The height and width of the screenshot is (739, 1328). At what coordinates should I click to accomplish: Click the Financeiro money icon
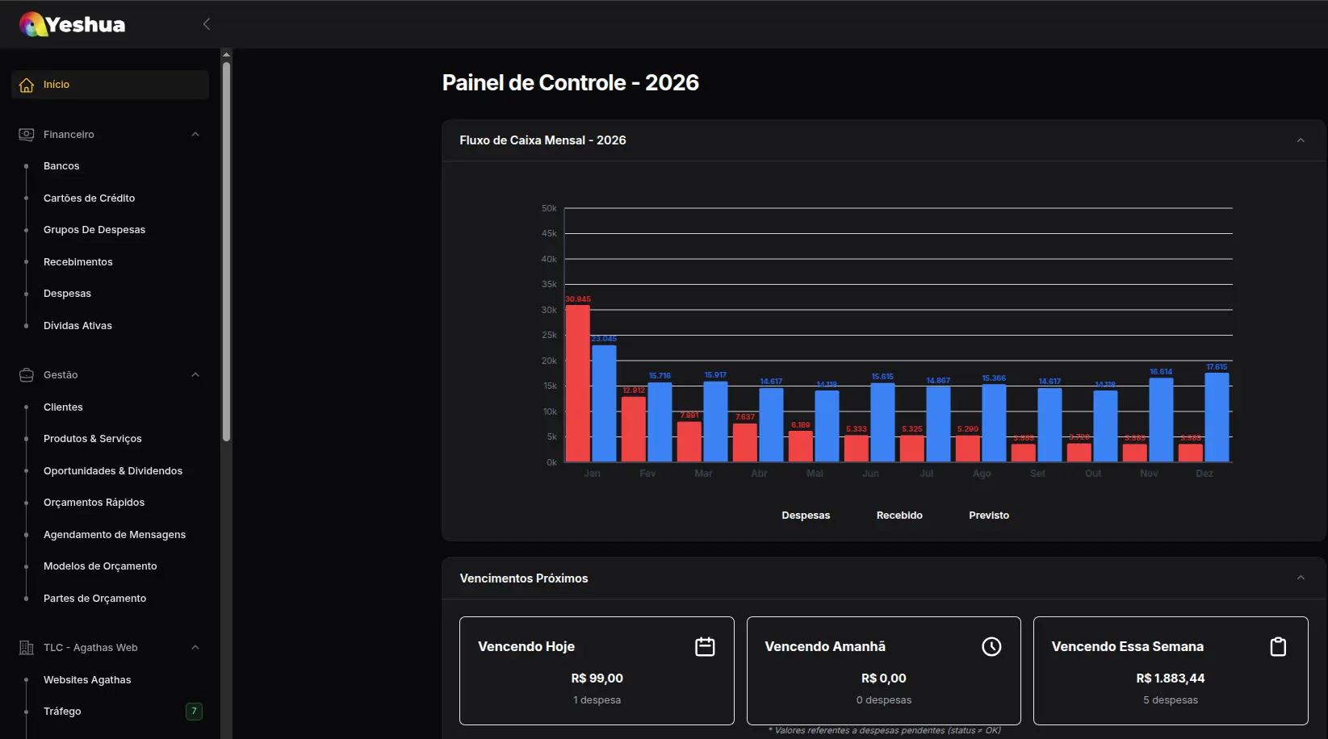[x=27, y=135]
